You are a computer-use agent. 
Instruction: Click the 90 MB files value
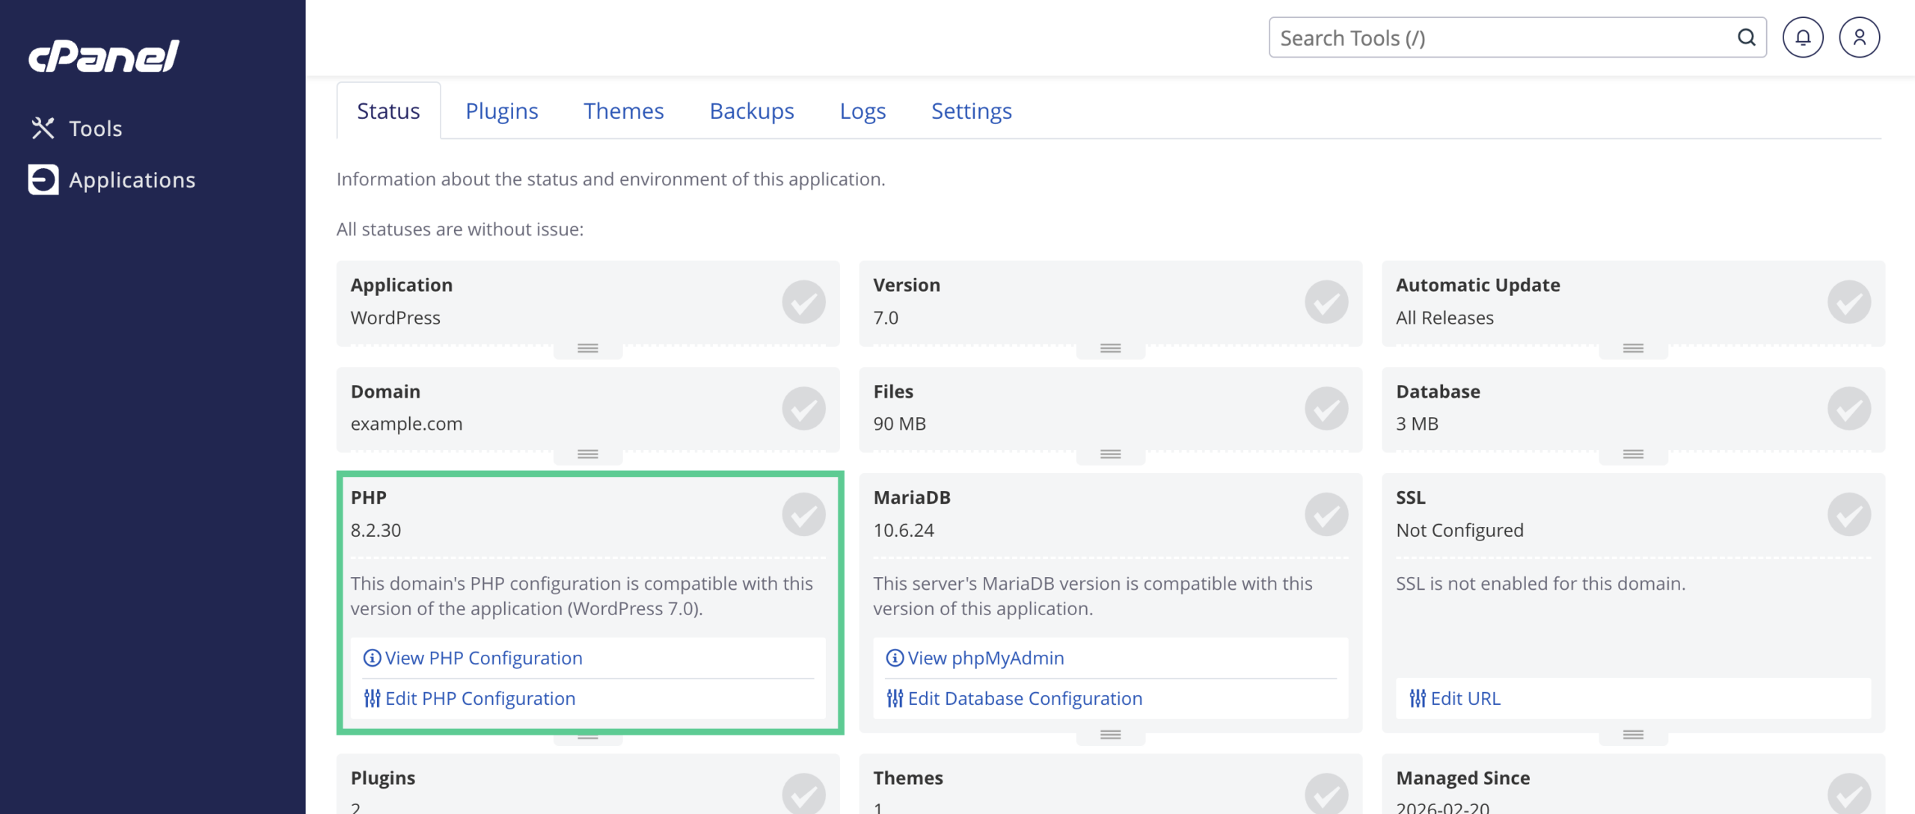[x=899, y=424]
